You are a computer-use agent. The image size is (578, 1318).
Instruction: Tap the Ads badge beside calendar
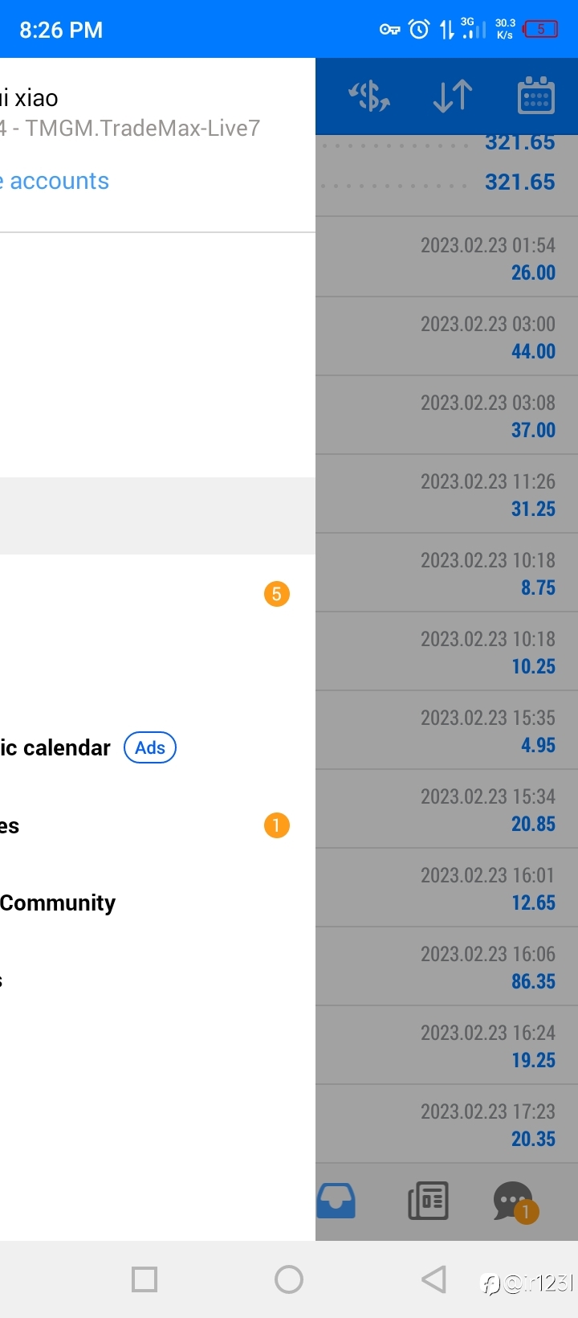tap(150, 747)
